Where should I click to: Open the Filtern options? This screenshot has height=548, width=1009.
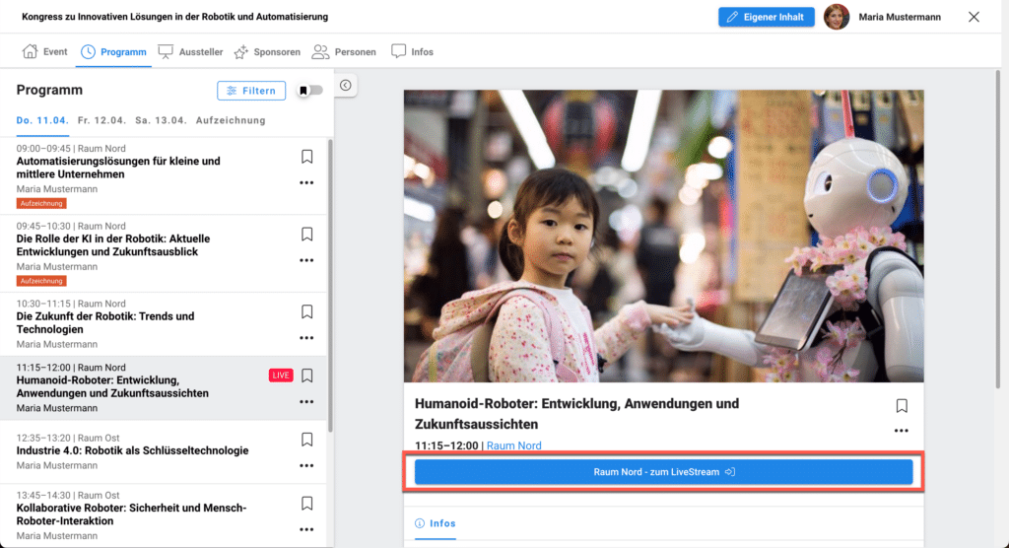point(251,91)
